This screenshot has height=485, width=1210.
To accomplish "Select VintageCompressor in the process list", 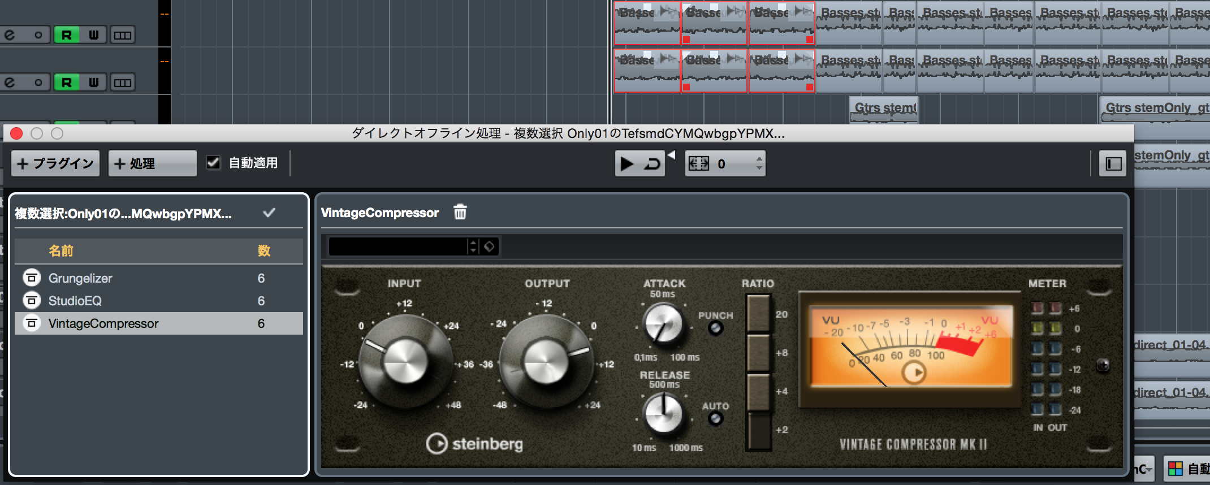I will pos(159,323).
